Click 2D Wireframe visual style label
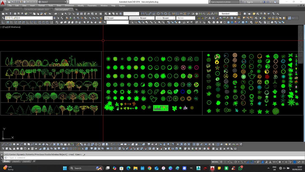 tap(14, 27)
